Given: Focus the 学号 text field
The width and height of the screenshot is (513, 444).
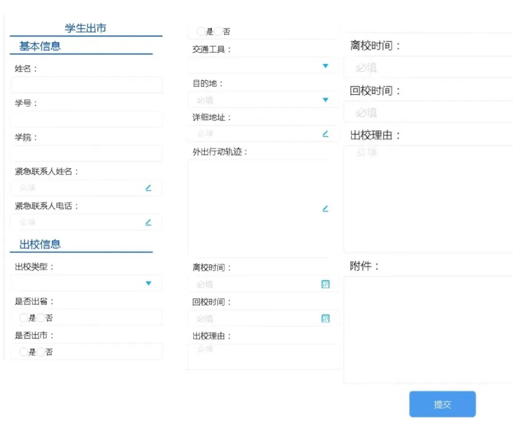Looking at the screenshot, I should coord(86,119).
